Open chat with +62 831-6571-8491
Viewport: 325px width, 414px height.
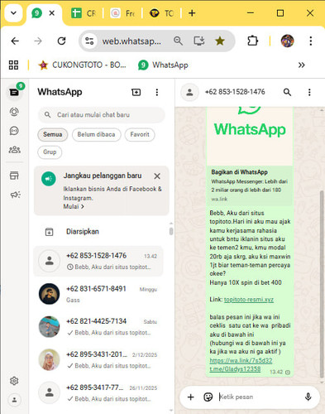coord(98,294)
